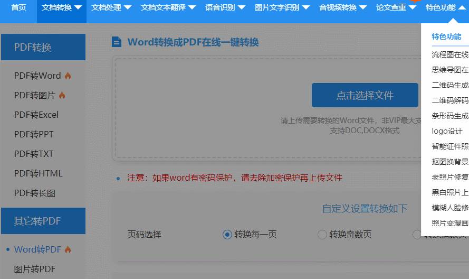
Task: Click the 页码选择 label
Action: click(144, 234)
